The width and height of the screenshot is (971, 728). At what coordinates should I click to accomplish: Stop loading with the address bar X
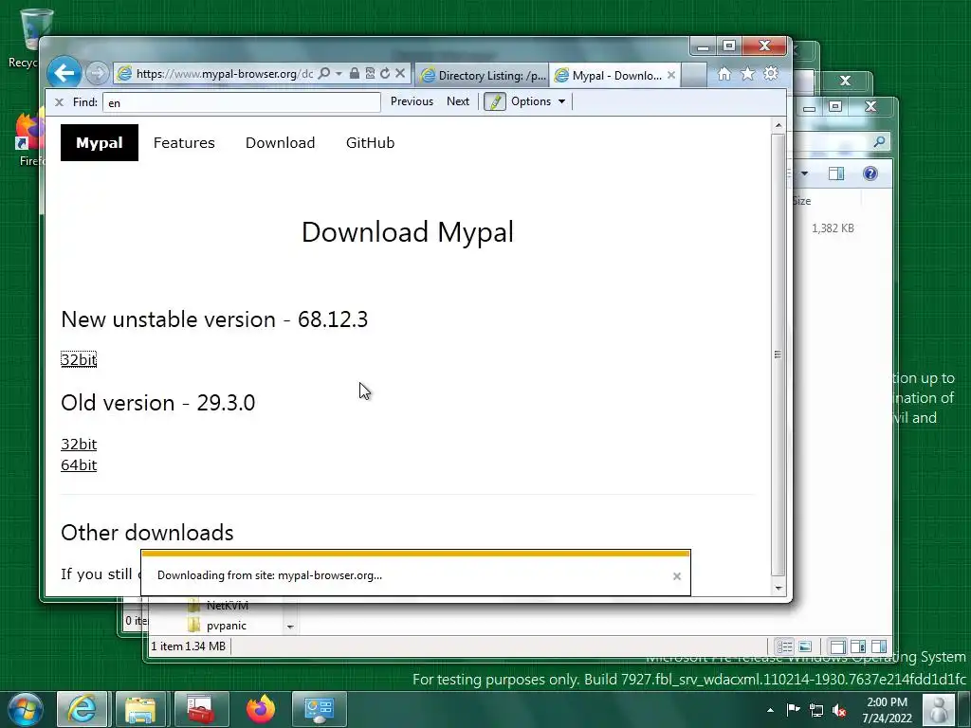point(400,74)
